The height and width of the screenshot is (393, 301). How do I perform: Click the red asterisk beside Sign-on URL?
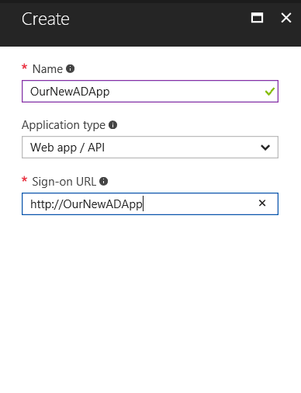25,179
